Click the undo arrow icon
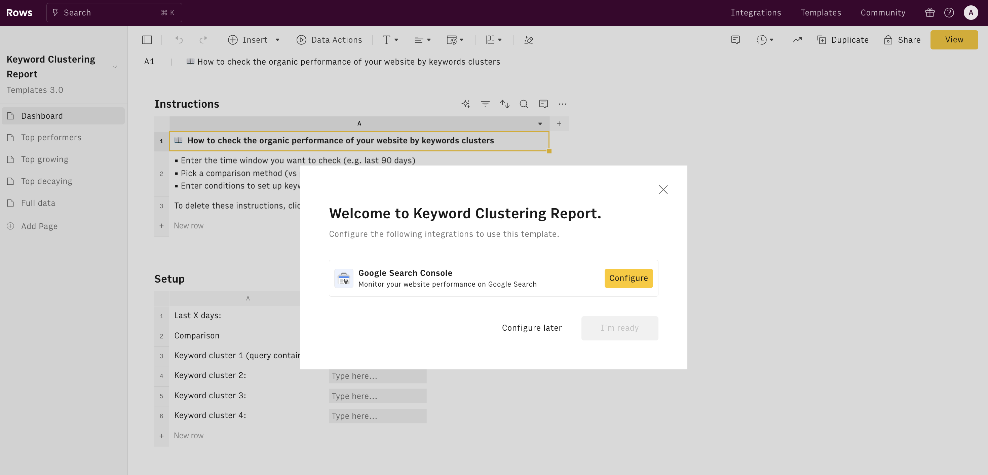 pyautogui.click(x=179, y=40)
